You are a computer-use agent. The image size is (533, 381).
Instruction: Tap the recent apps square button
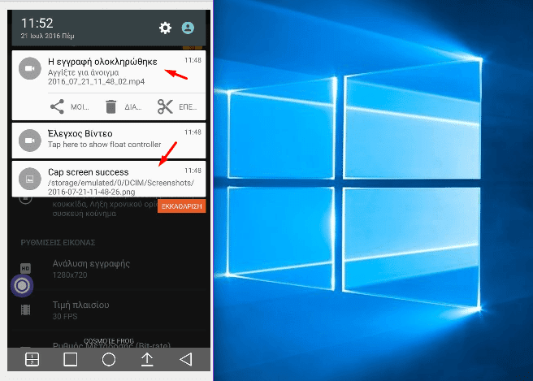pos(71,359)
